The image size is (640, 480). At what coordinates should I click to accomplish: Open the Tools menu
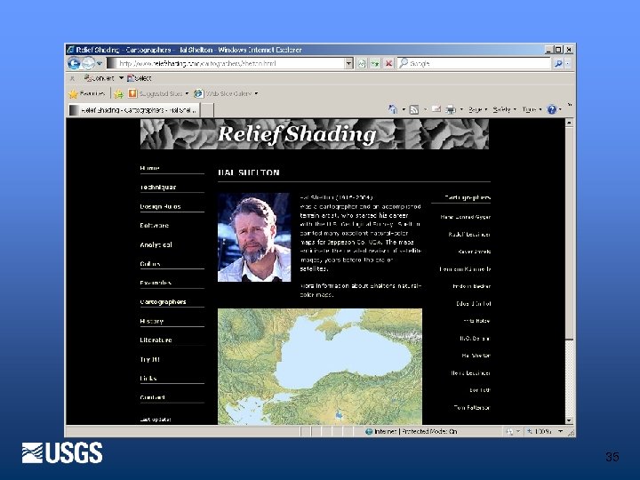(x=532, y=109)
